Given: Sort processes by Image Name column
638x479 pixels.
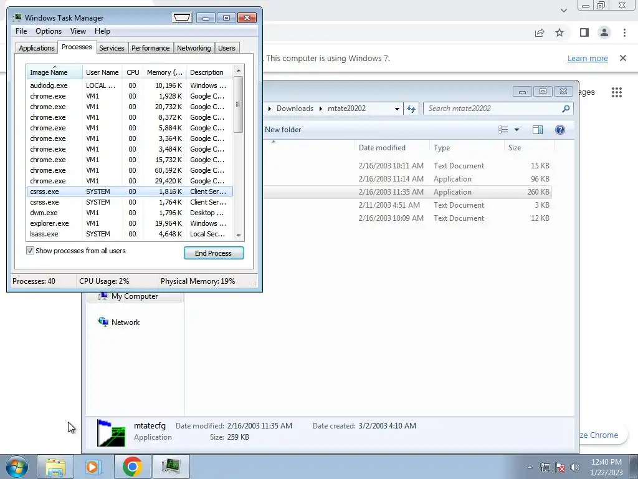Looking at the screenshot, I should click(54, 72).
